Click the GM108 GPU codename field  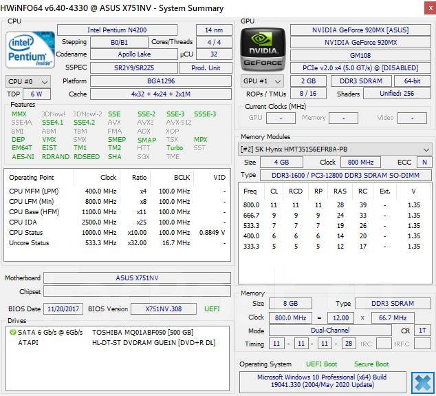360,55
